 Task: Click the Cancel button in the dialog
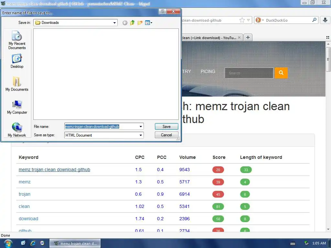[x=166, y=135]
